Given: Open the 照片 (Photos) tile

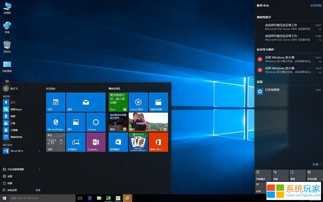Looking at the screenshot, I should 76,122.
